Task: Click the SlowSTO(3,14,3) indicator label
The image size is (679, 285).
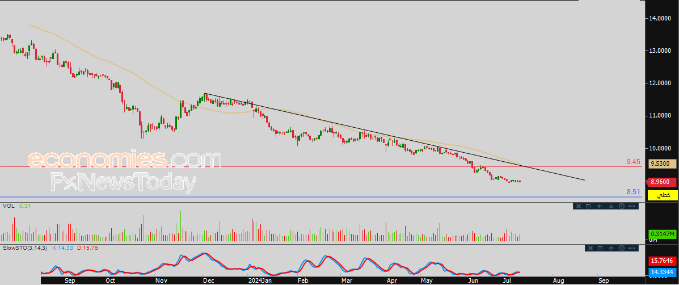Action: 26,248
